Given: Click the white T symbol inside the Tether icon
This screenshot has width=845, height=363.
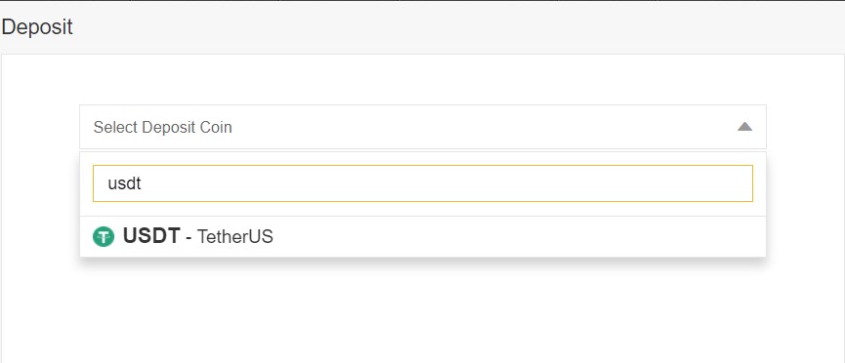Looking at the screenshot, I should 103,237.
